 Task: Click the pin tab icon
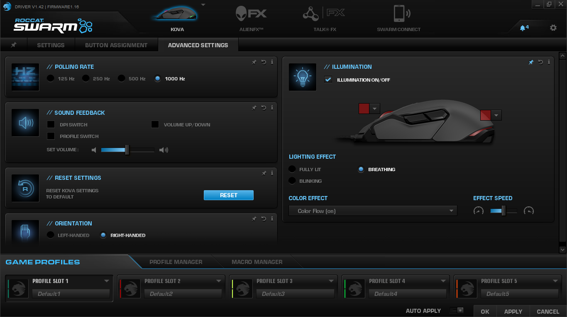click(14, 45)
